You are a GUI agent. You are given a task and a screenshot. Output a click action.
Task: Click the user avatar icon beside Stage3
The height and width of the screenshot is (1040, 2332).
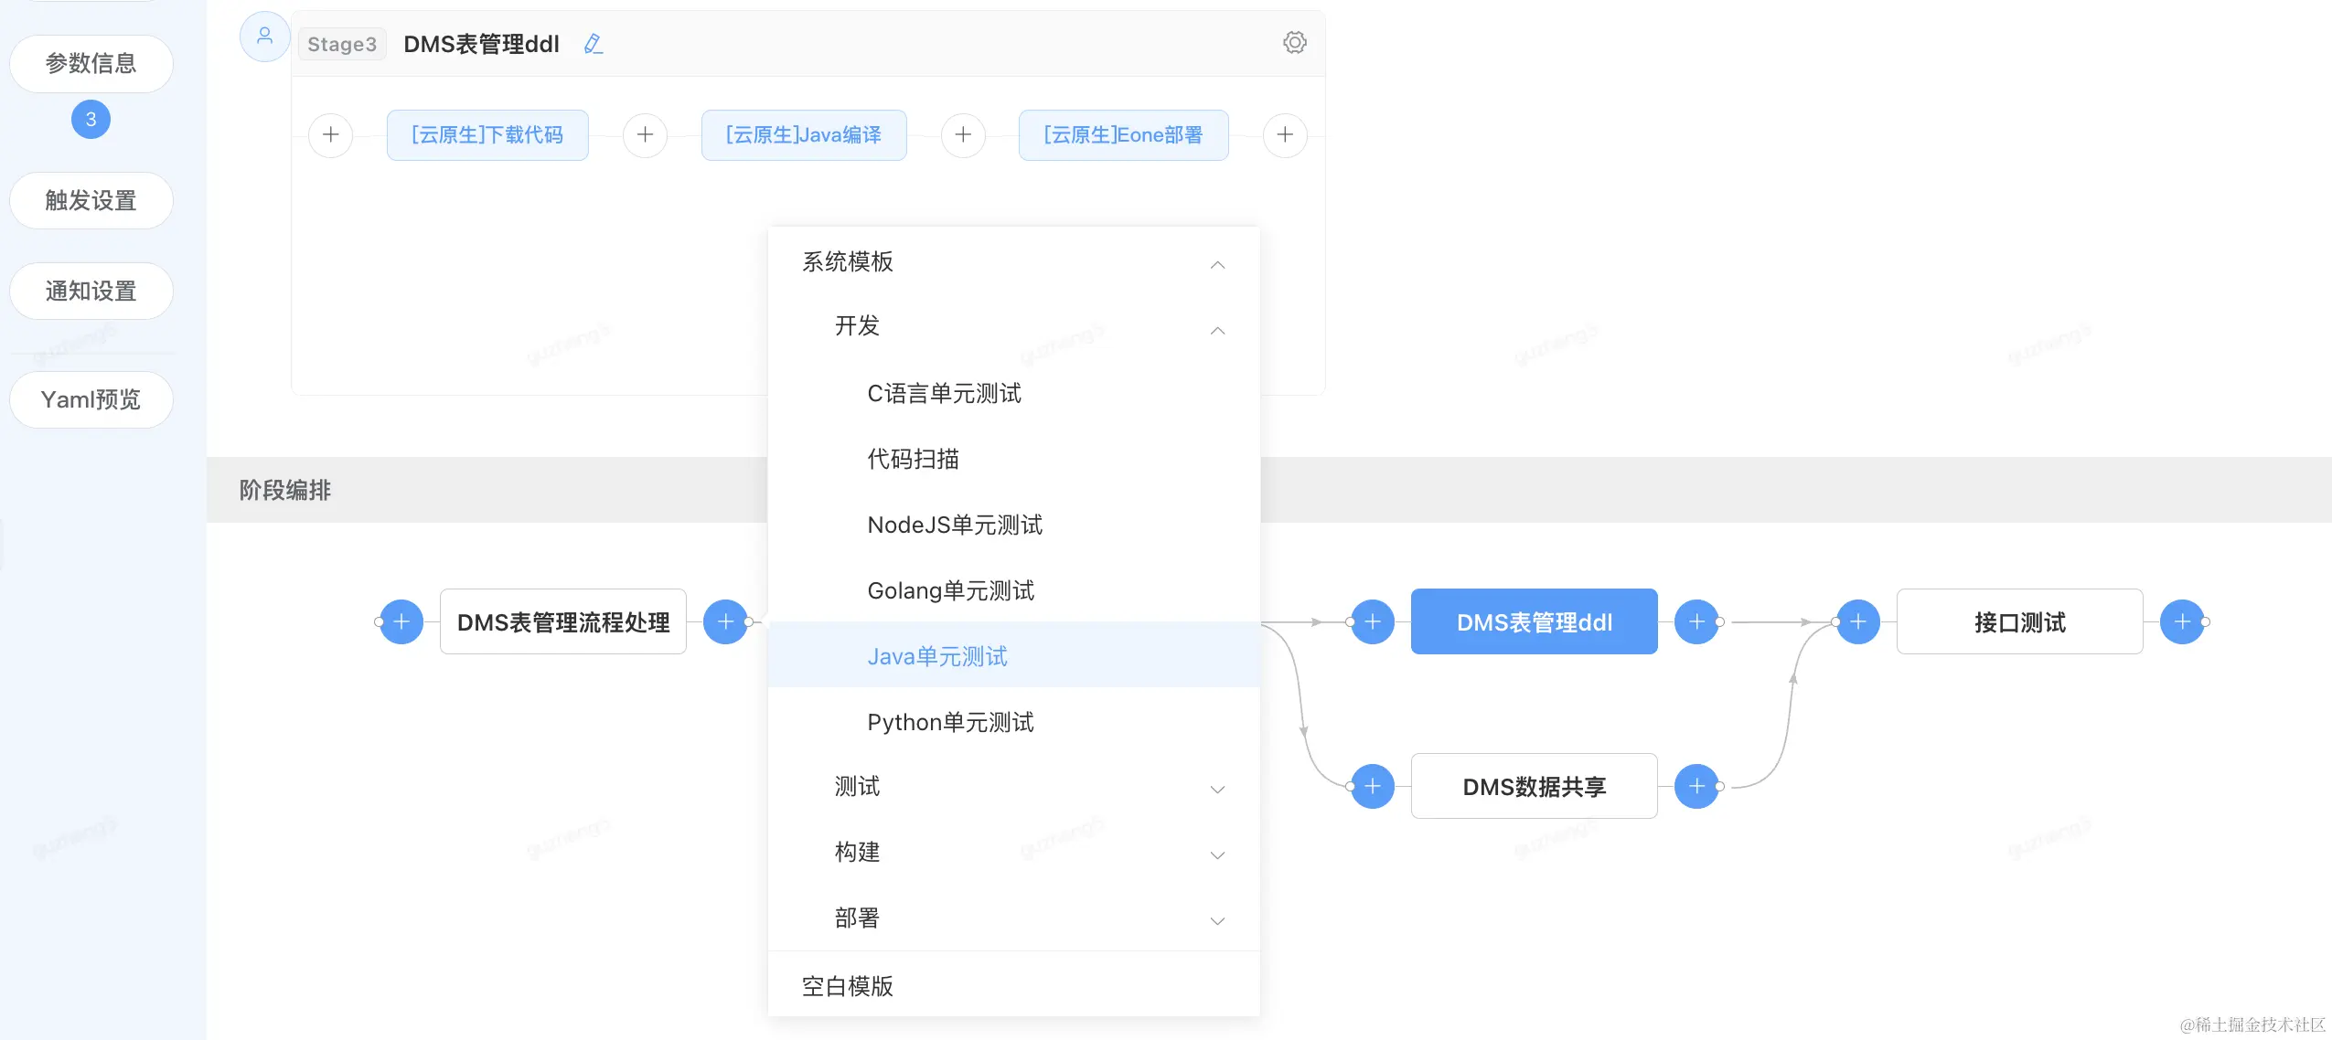264,37
